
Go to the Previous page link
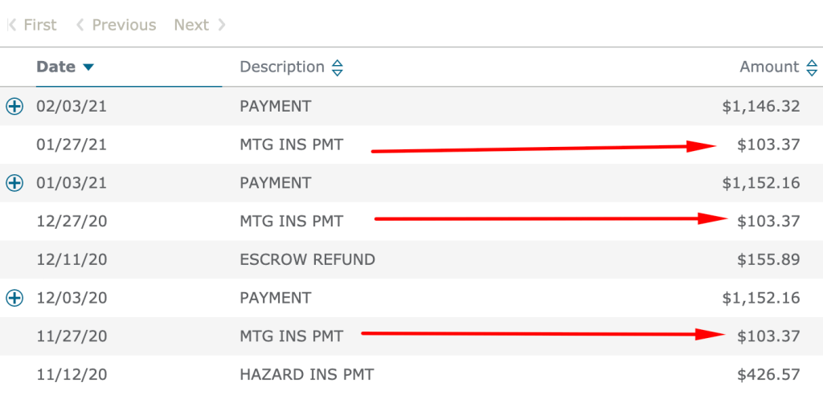click(124, 25)
